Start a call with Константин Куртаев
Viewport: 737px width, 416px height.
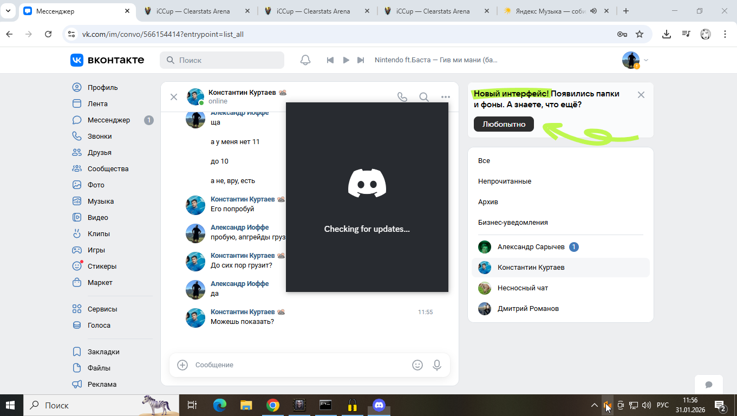coord(402,97)
